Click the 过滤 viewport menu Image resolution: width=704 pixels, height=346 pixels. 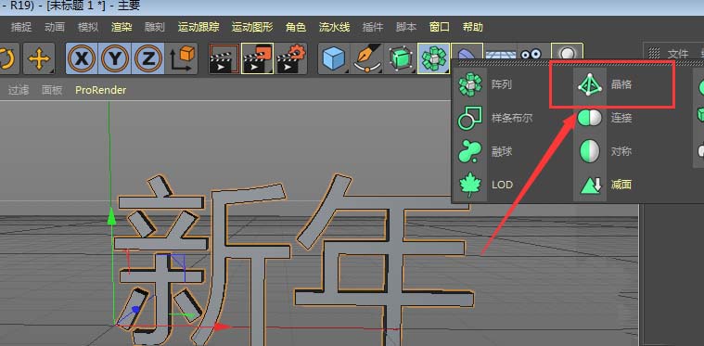[19, 90]
